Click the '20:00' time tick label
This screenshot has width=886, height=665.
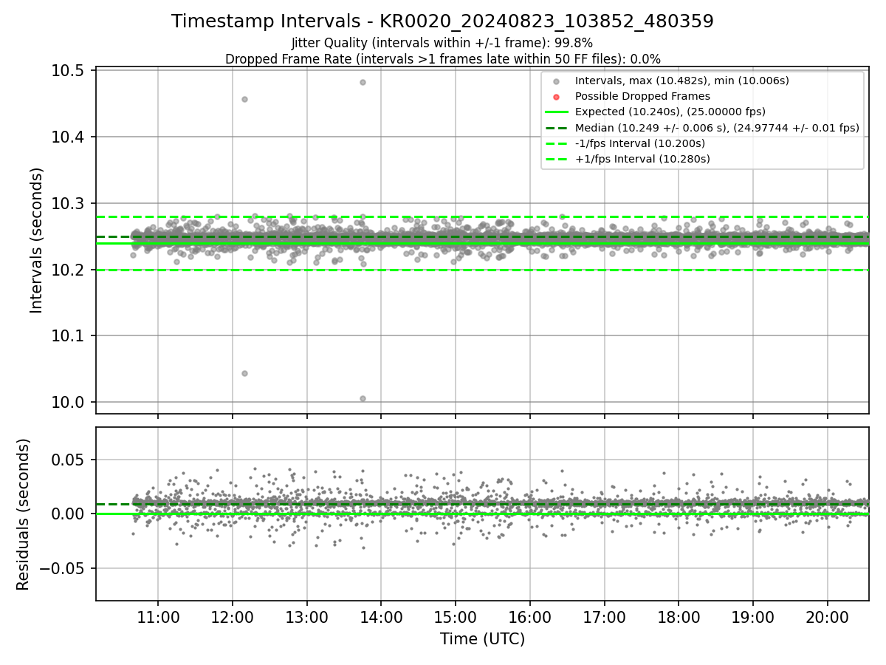(827, 616)
